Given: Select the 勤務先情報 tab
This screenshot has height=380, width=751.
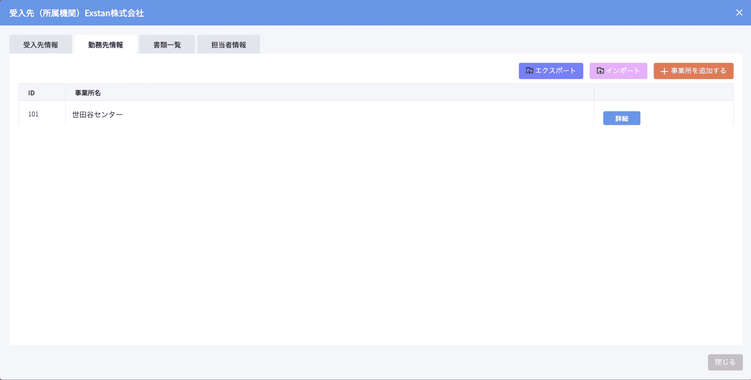Looking at the screenshot, I should 106,45.
